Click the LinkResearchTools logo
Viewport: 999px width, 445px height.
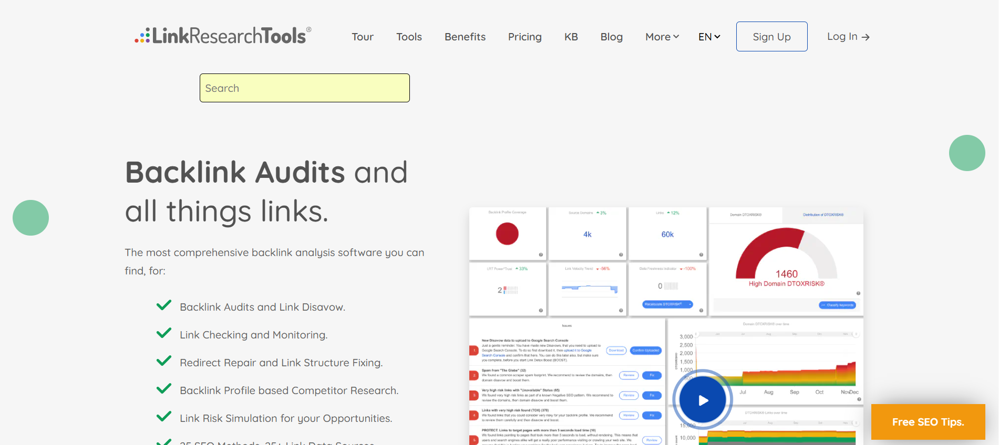(223, 36)
